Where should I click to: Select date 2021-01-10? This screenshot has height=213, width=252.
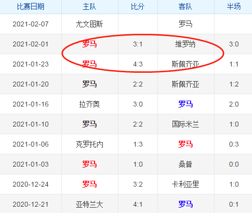31,124
